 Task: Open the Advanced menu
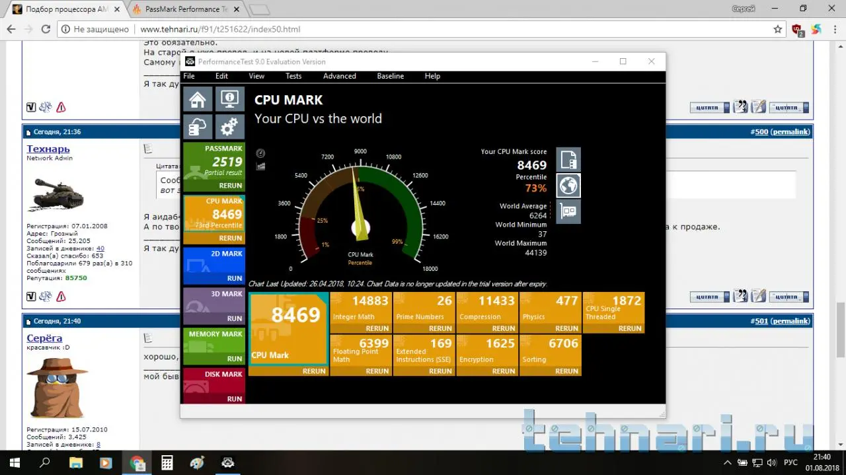340,76
